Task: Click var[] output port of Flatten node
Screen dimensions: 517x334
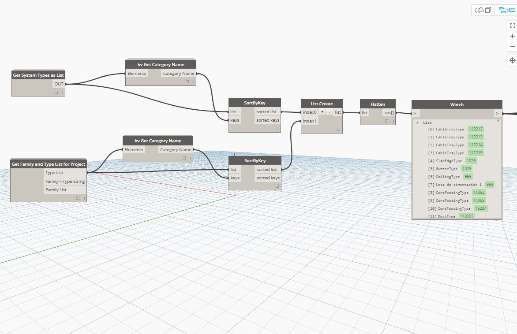Action: click(389, 113)
